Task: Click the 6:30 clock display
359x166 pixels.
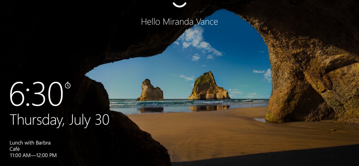Action: pyautogui.click(x=36, y=94)
